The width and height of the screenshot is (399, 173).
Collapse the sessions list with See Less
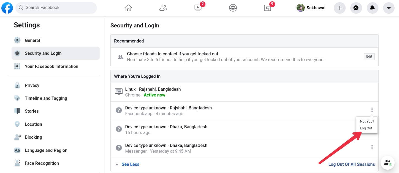point(130,165)
